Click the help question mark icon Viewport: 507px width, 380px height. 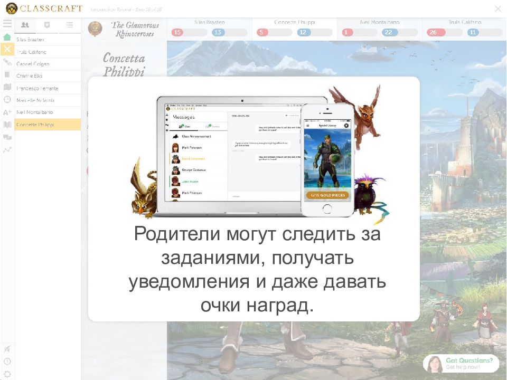(7, 362)
